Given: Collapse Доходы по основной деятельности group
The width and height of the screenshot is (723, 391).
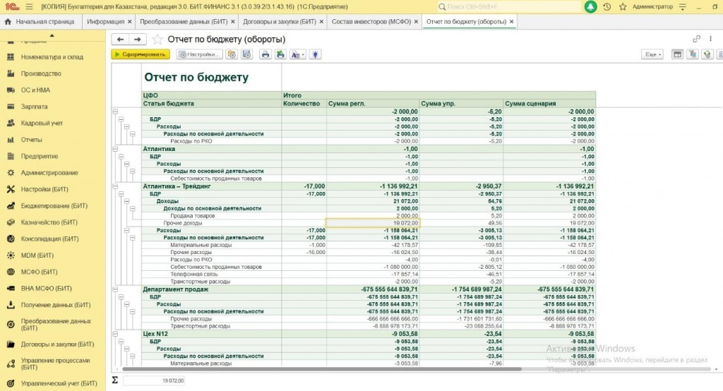Looking at the screenshot, I should (132, 208).
